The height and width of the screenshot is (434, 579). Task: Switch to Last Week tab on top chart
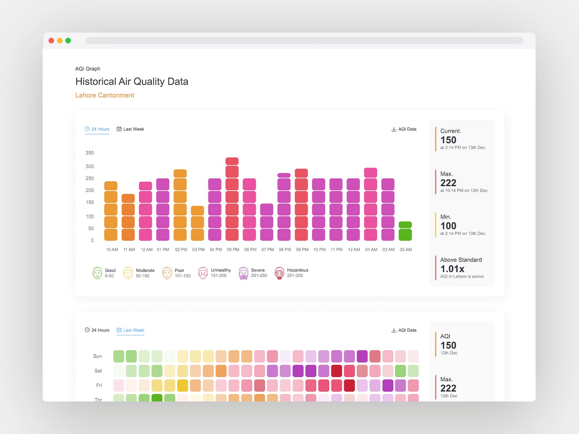point(130,129)
